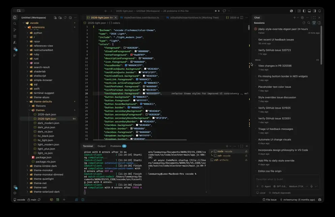Screen dimensions: 335x217
Task: Maximize the terminal panel size
Action: [x=242, y=146]
